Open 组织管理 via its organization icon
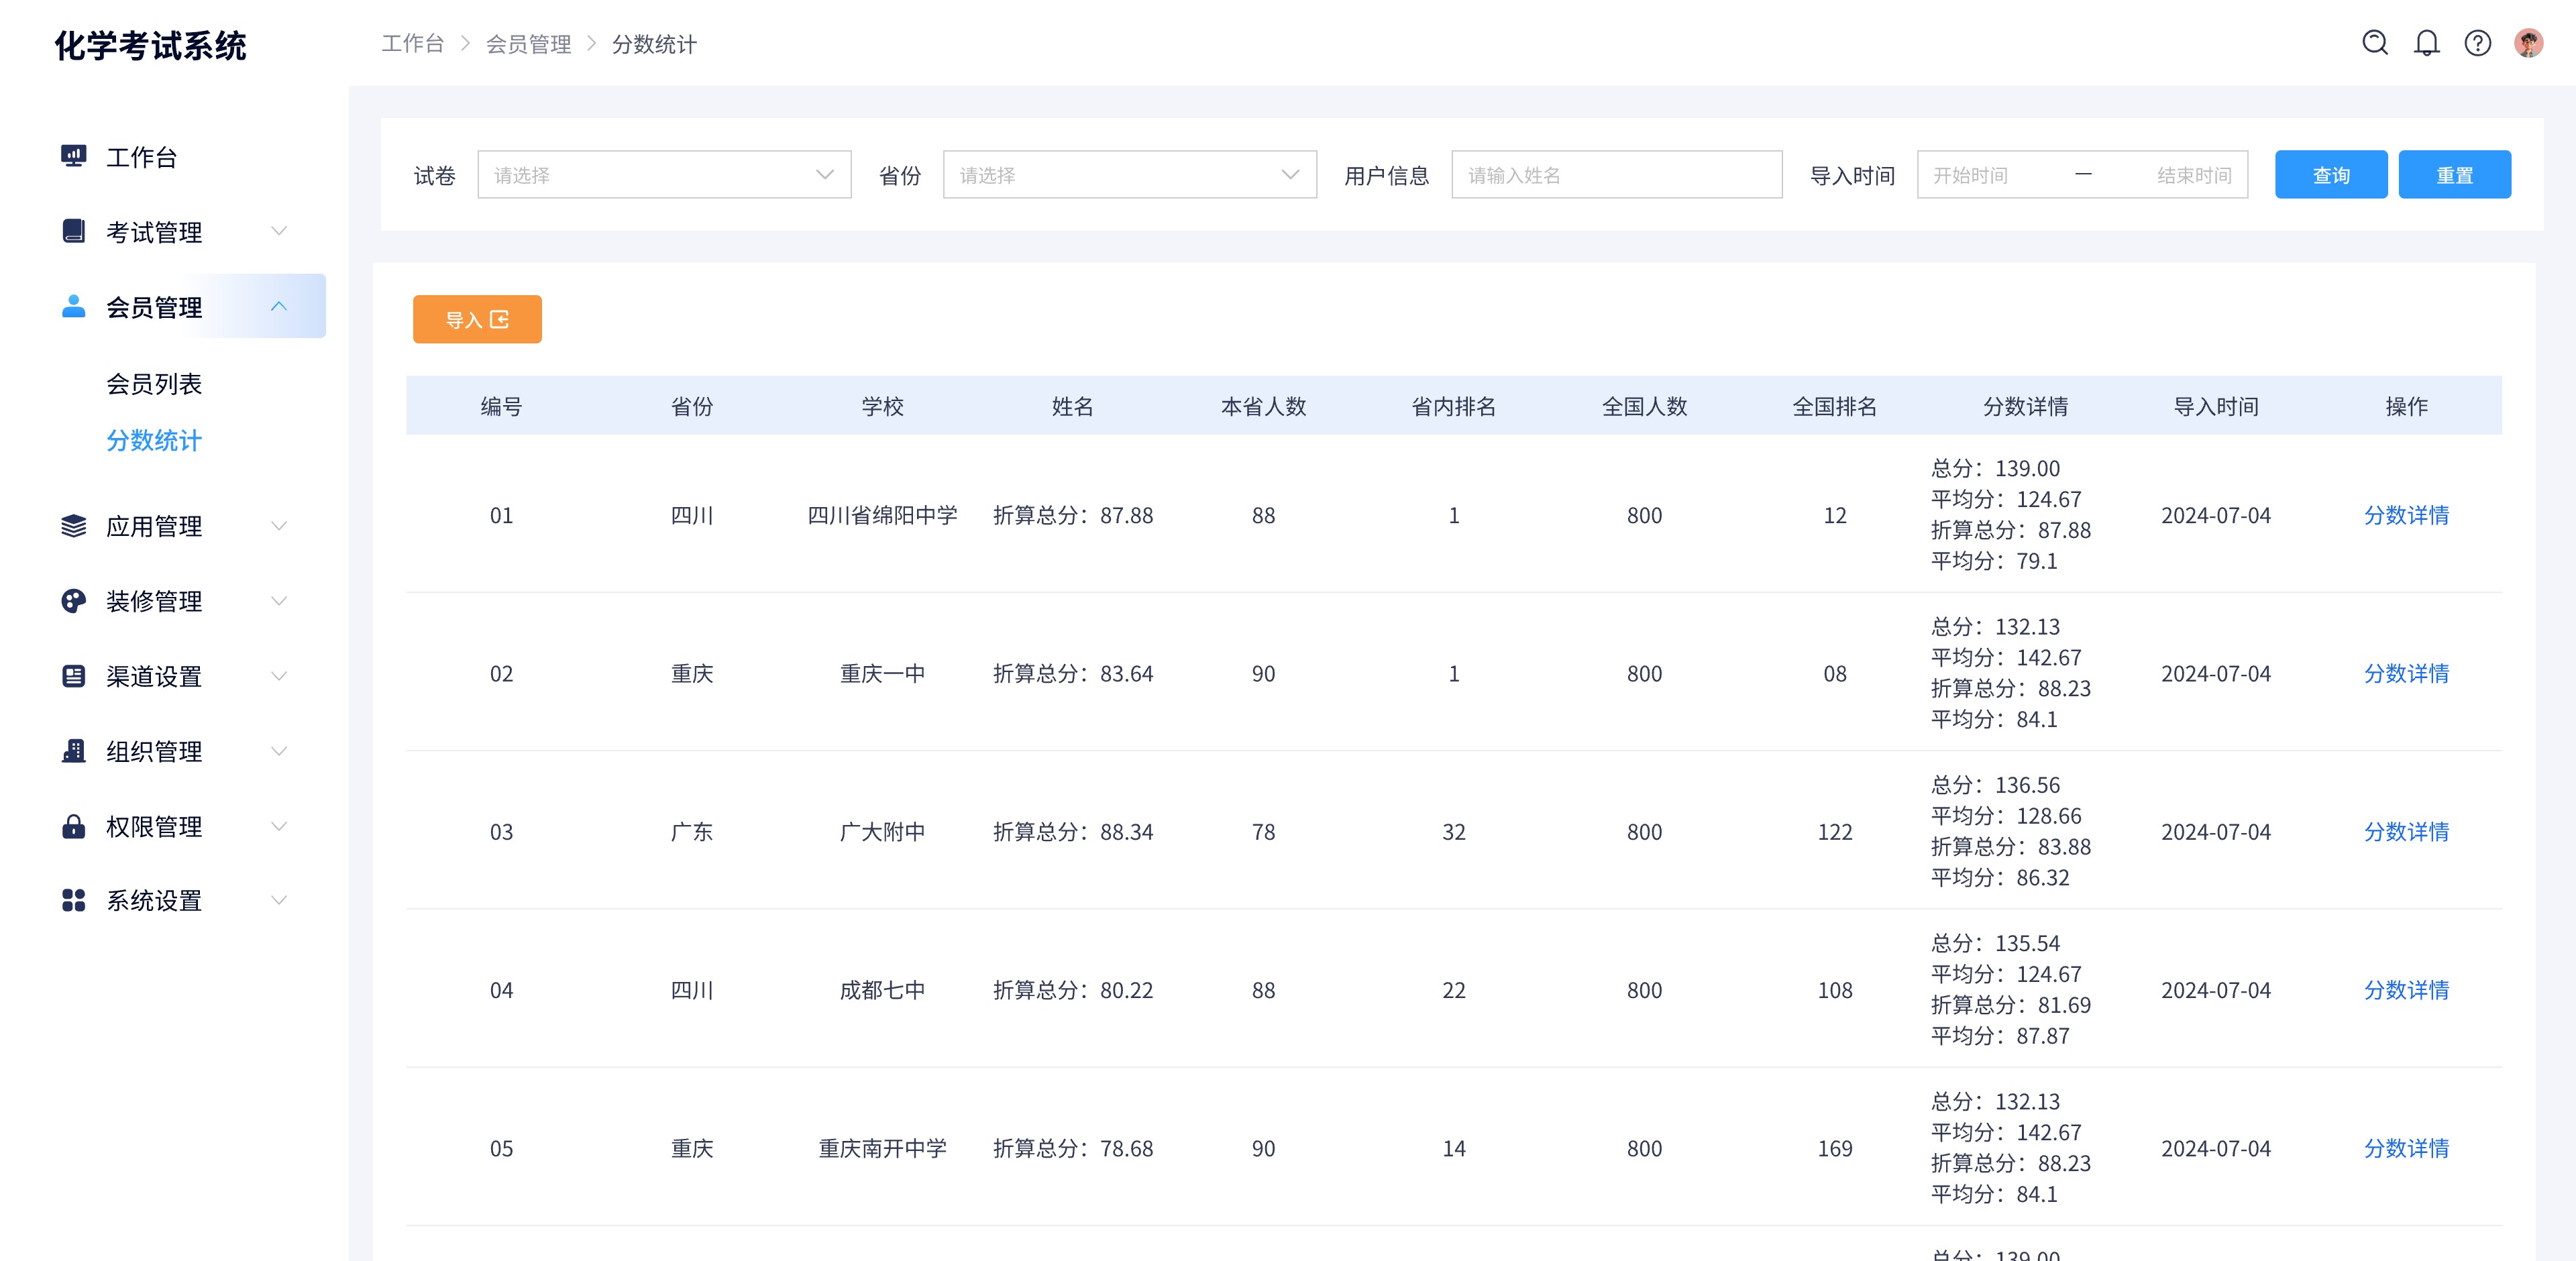The image size is (2576, 1261). click(73, 751)
